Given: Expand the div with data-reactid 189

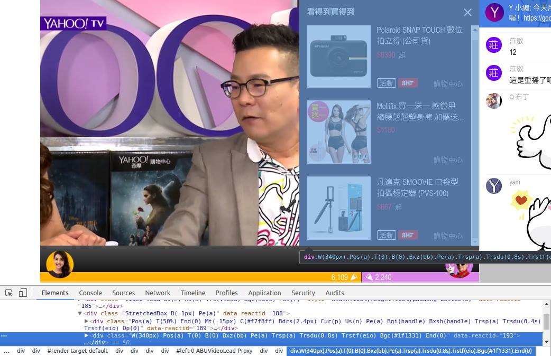Looking at the screenshot, I should (86, 321).
